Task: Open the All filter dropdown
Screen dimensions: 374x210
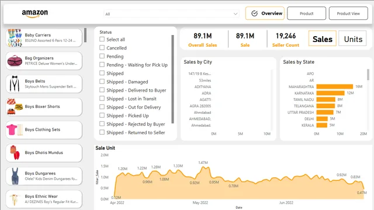Action: 171,14
